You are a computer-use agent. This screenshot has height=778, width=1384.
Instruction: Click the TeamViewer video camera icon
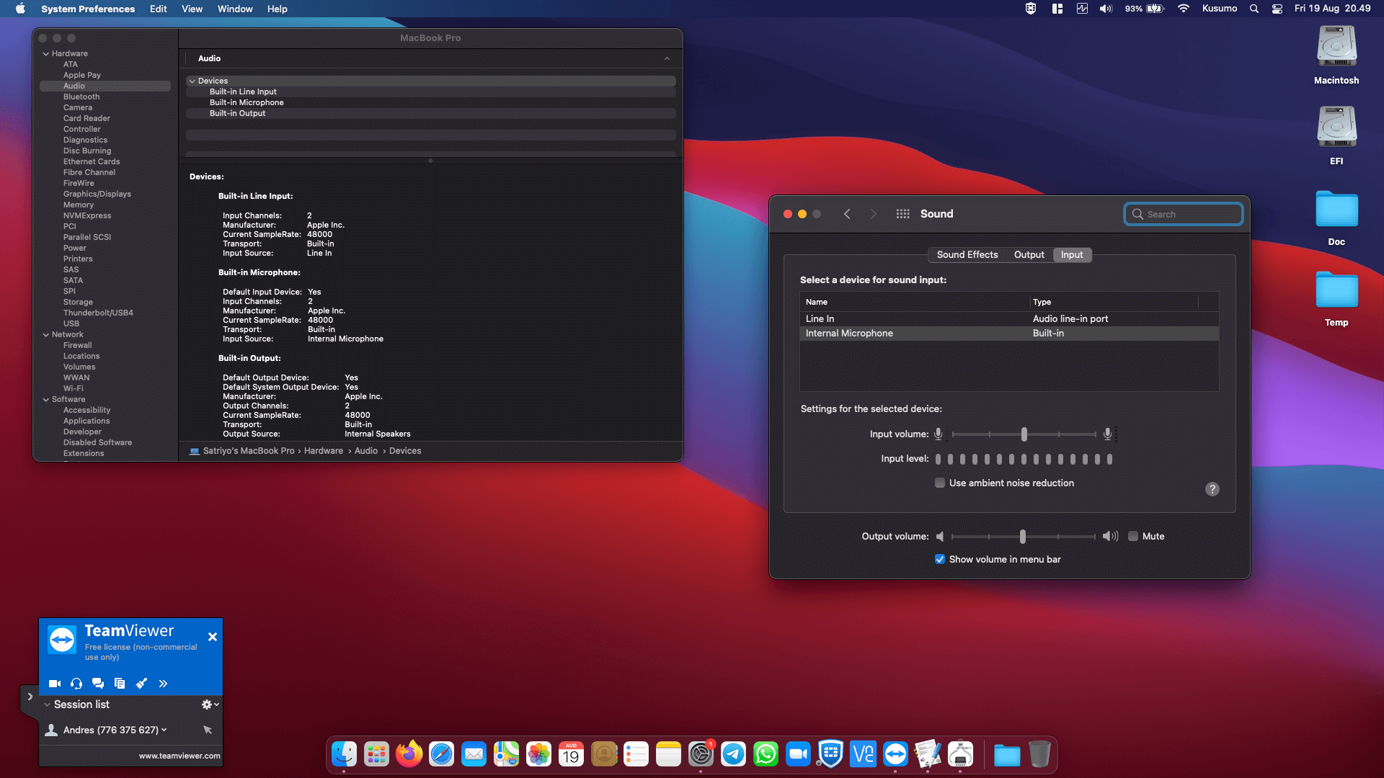point(55,684)
